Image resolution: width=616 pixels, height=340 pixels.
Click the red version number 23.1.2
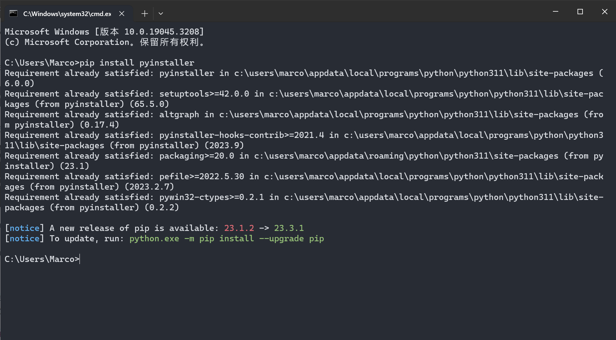click(239, 228)
